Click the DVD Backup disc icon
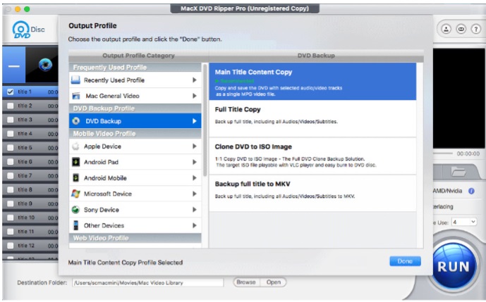The height and width of the screenshot is (302, 486). pyautogui.click(x=76, y=121)
